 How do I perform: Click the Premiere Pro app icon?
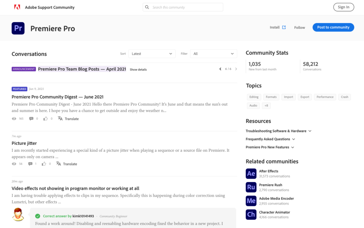pyautogui.click(x=18, y=28)
